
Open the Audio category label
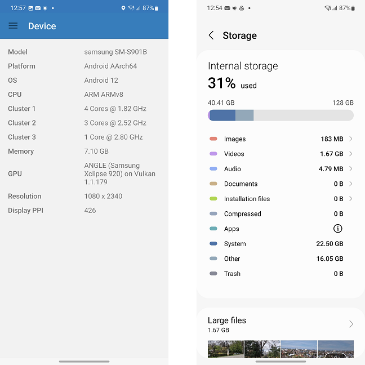[x=232, y=169]
